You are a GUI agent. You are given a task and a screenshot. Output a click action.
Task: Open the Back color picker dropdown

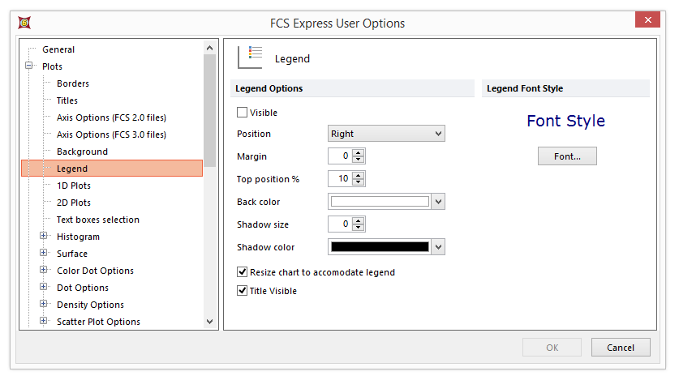point(438,202)
